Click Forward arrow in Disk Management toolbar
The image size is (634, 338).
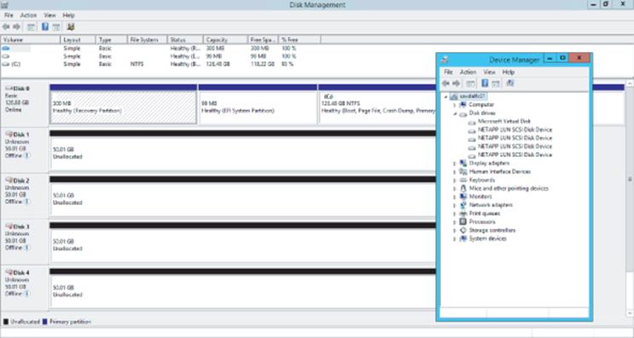16,27
